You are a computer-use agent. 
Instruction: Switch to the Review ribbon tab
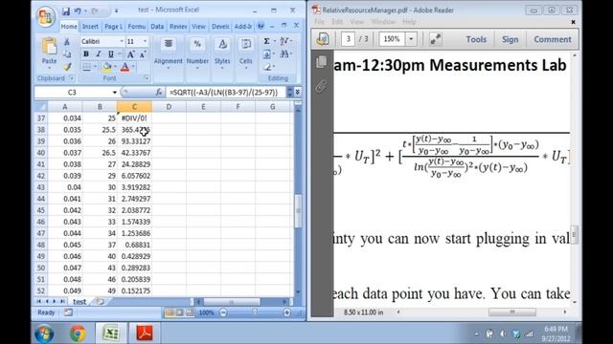pyautogui.click(x=178, y=26)
